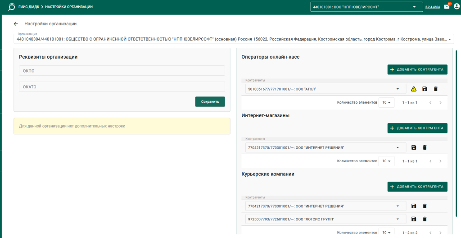The image size is (461, 238).
Task: Click the notice about no additional settings
Action: (x=122, y=126)
